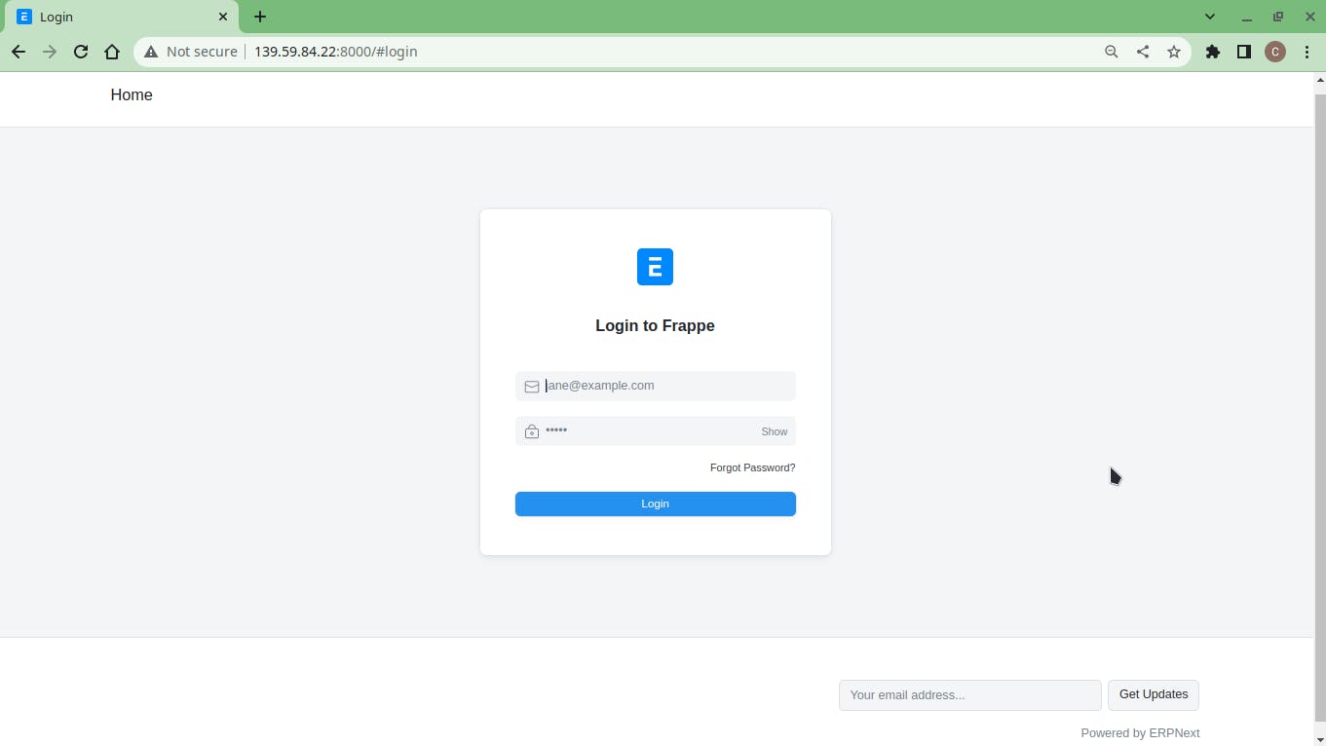This screenshot has width=1326, height=746.
Task: Open the Extensions puzzle icon
Action: [1213, 52]
